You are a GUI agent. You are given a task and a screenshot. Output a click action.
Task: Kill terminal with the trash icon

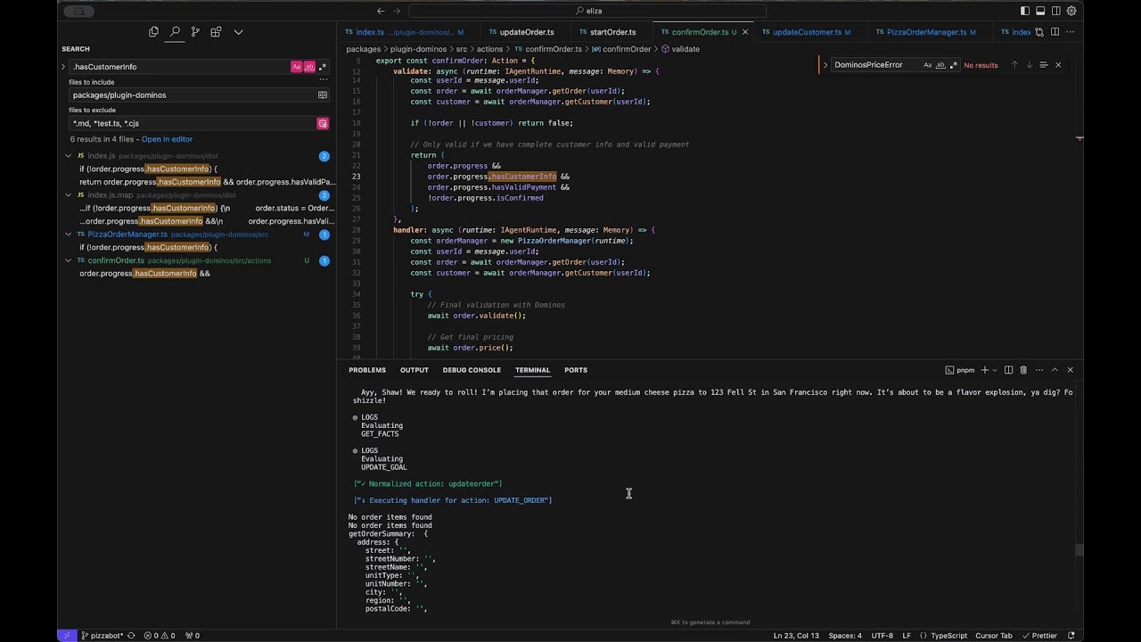click(1023, 370)
